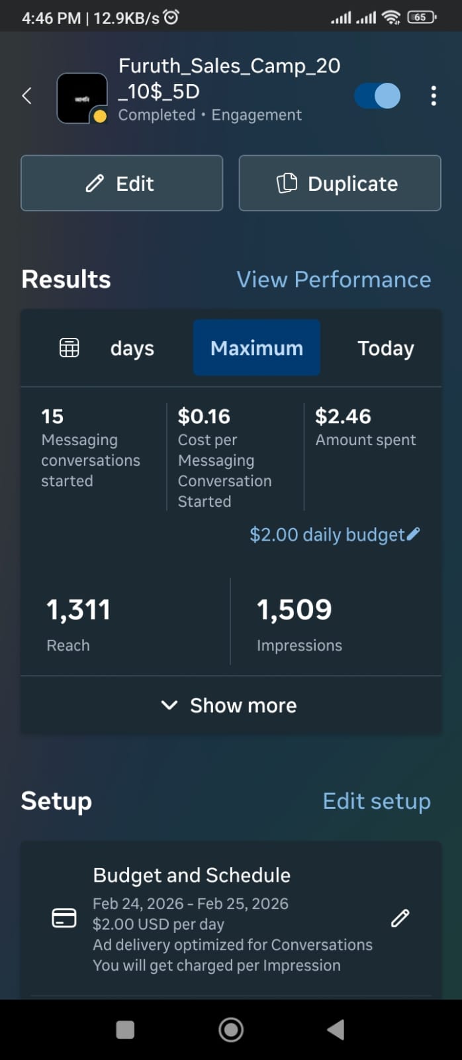The image size is (462, 1060).
Task: Edit Budget and Schedule with pencil icon
Action: [400, 918]
